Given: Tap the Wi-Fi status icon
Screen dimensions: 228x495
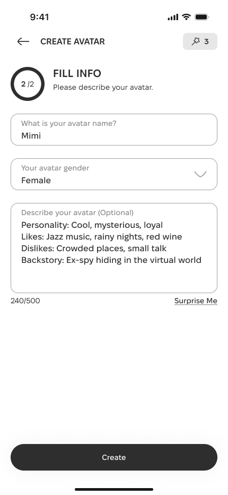Looking at the screenshot, I should tap(186, 17).
